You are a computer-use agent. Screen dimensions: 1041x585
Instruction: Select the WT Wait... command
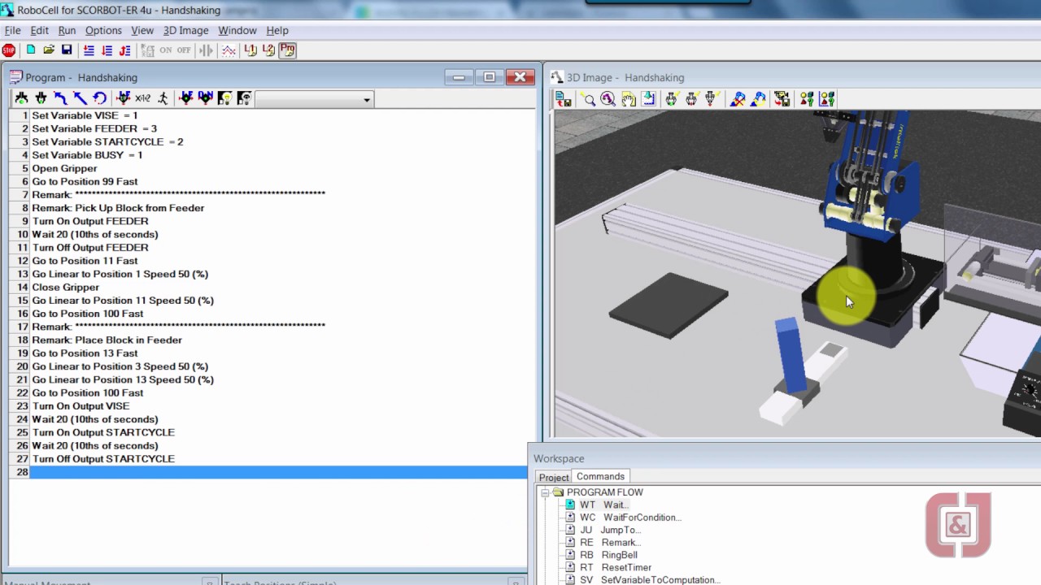[x=603, y=505]
